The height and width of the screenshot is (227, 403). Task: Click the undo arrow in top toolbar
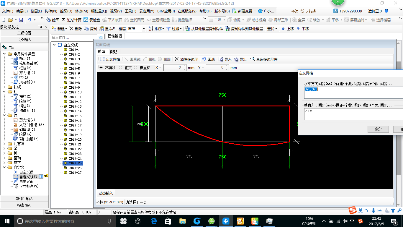coord(30,20)
